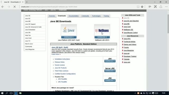The image size is (169, 95).
Task: Show hidden system tray icons
Action: coord(135,93)
